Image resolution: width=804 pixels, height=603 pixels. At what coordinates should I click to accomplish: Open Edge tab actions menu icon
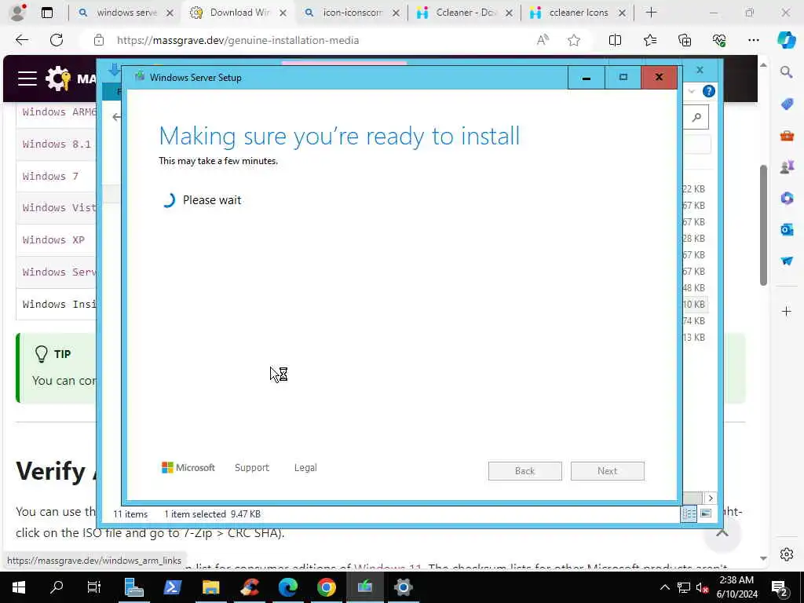[46, 13]
